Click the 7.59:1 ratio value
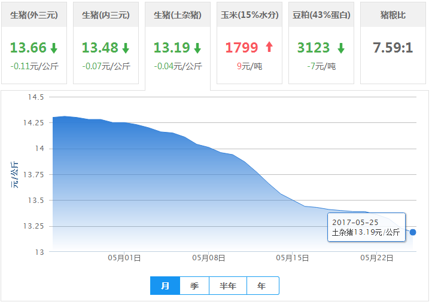 [x=393, y=48]
